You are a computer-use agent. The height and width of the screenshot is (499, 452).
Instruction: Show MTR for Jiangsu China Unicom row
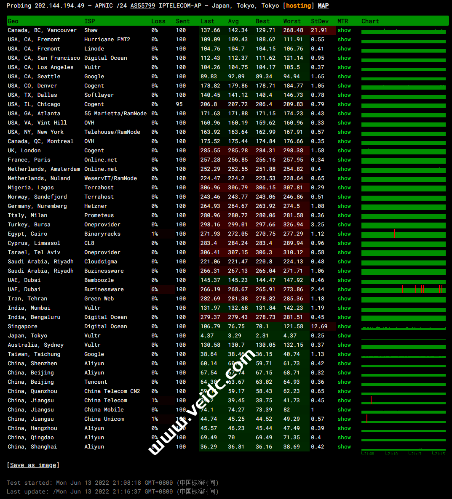(x=344, y=419)
